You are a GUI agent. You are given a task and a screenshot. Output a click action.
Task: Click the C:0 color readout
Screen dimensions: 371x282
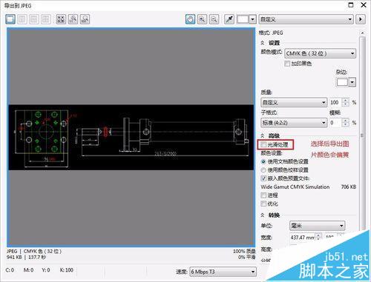(x=10, y=270)
